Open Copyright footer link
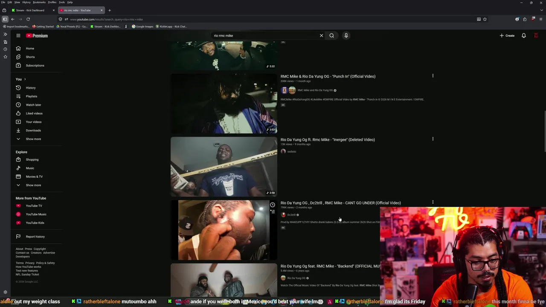Image resolution: width=546 pixels, height=307 pixels. click(x=39, y=249)
